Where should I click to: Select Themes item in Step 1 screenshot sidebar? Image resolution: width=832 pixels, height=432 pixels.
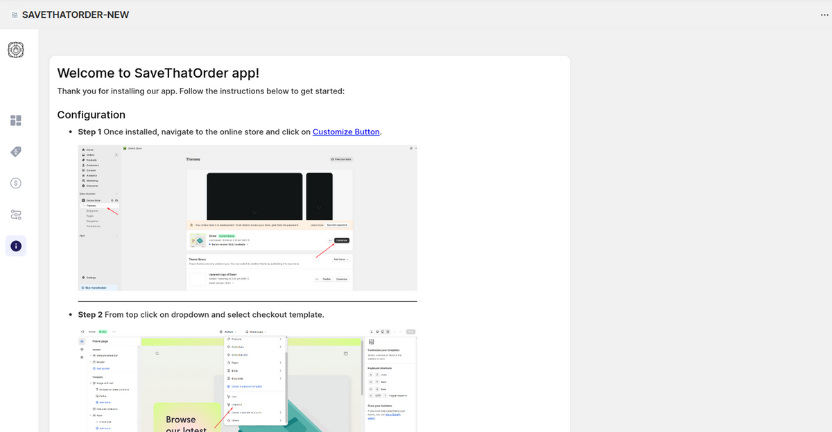[x=92, y=206]
